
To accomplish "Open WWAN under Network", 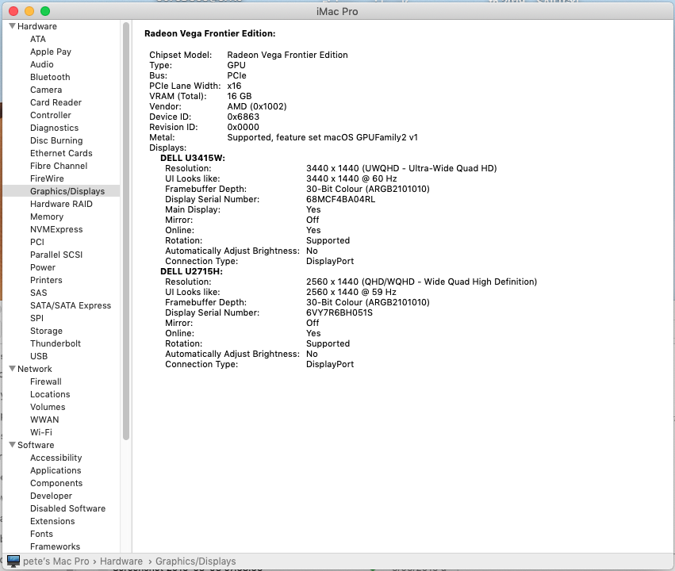I will click(x=44, y=420).
